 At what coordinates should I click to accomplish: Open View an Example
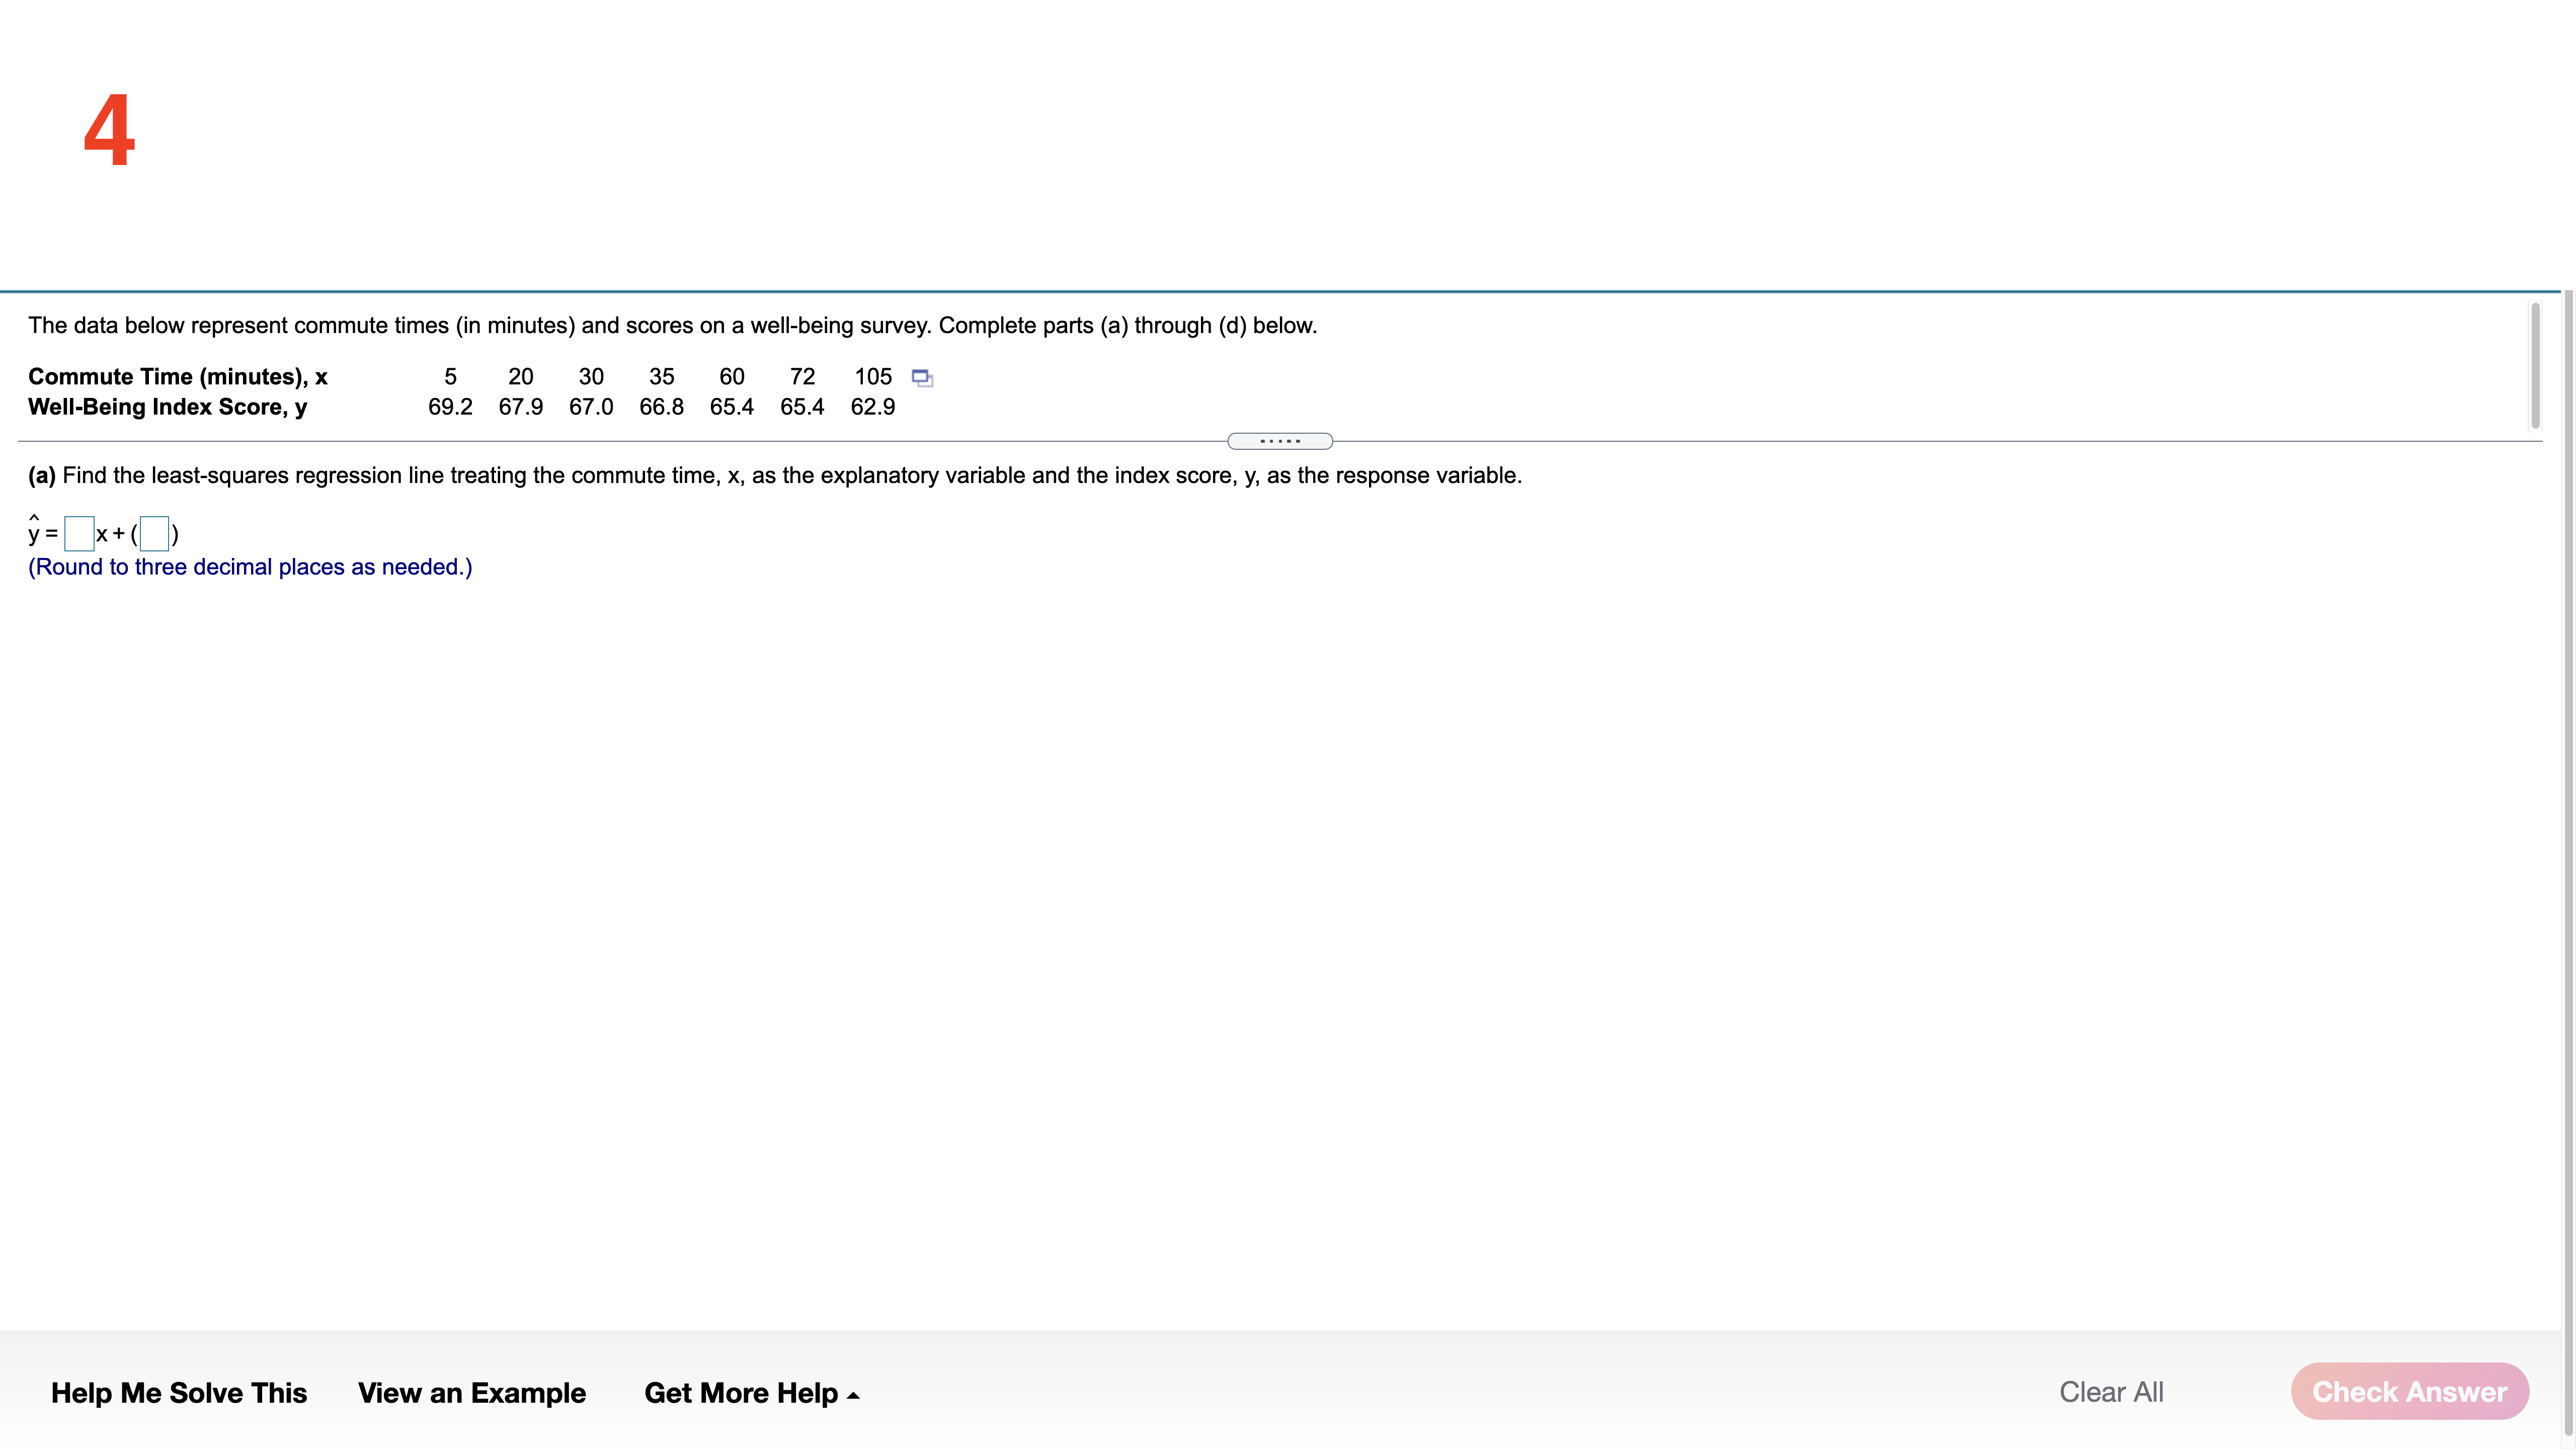[x=471, y=1392]
